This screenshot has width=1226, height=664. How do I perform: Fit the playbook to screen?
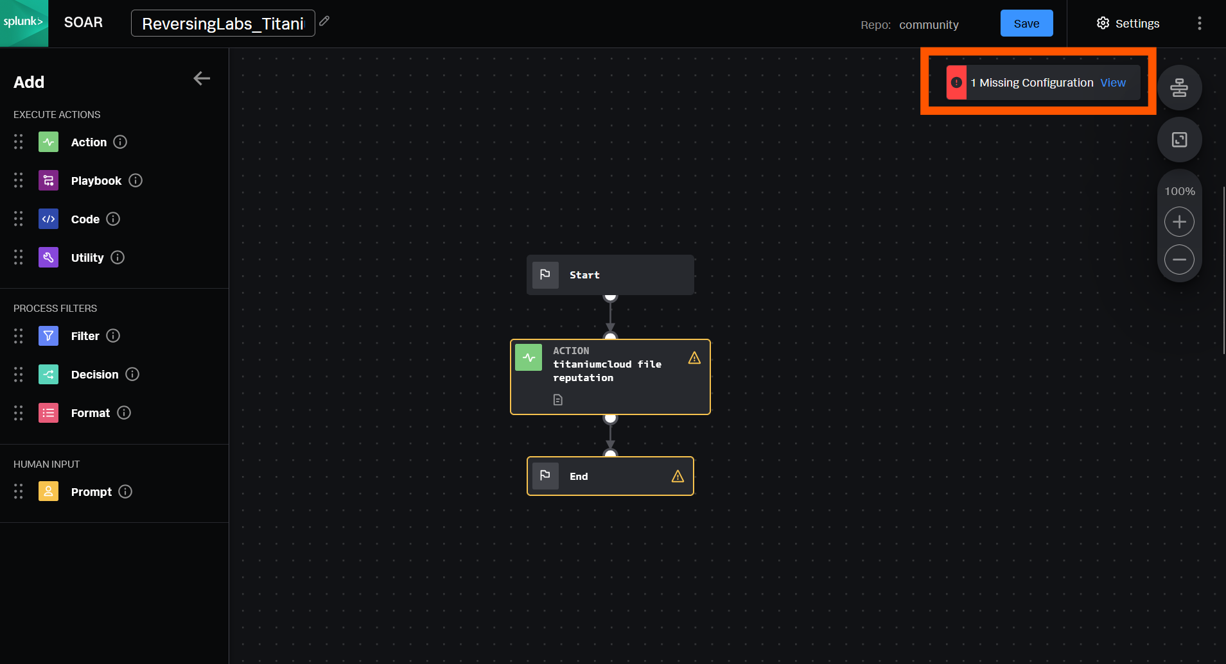pyautogui.click(x=1179, y=139)
